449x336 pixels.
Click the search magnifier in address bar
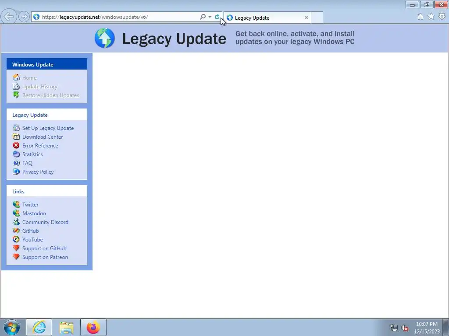[203, 17]
